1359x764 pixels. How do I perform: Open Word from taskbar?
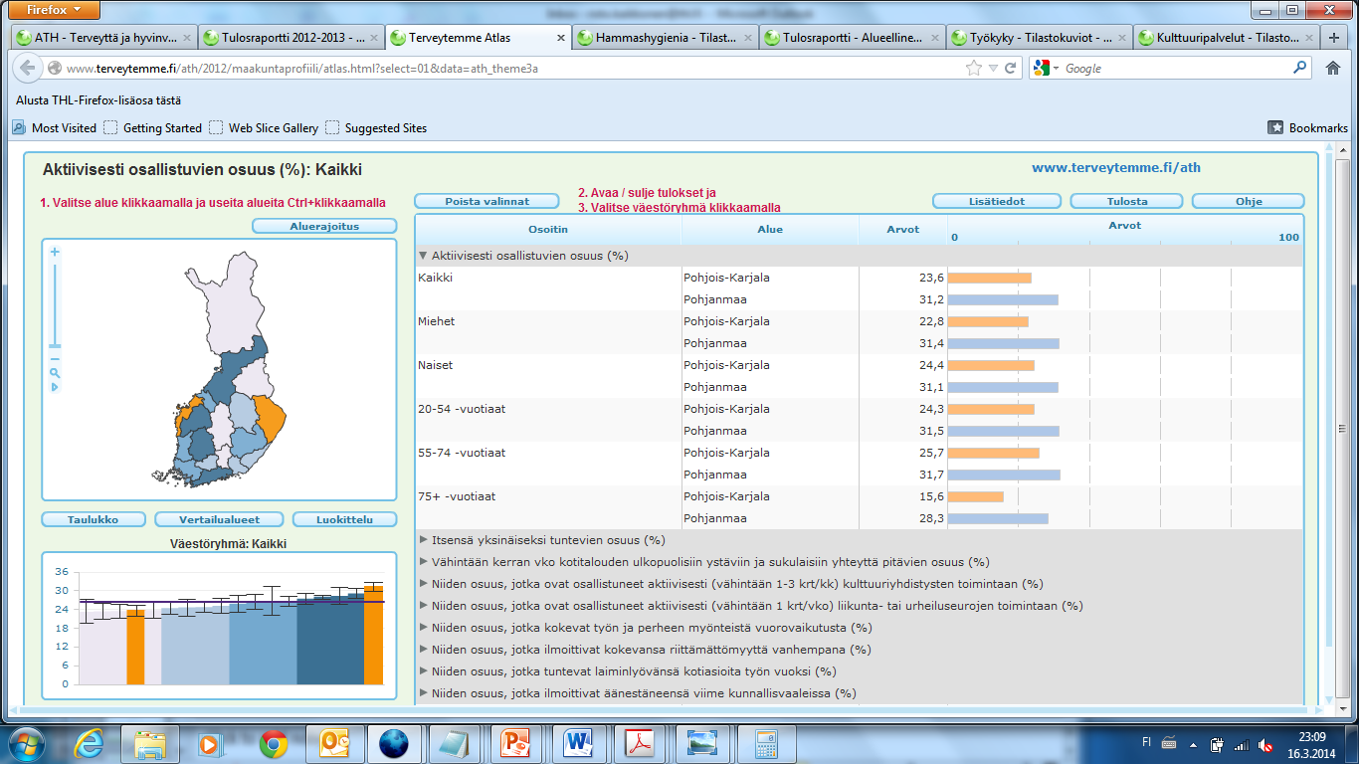(579, 743)
